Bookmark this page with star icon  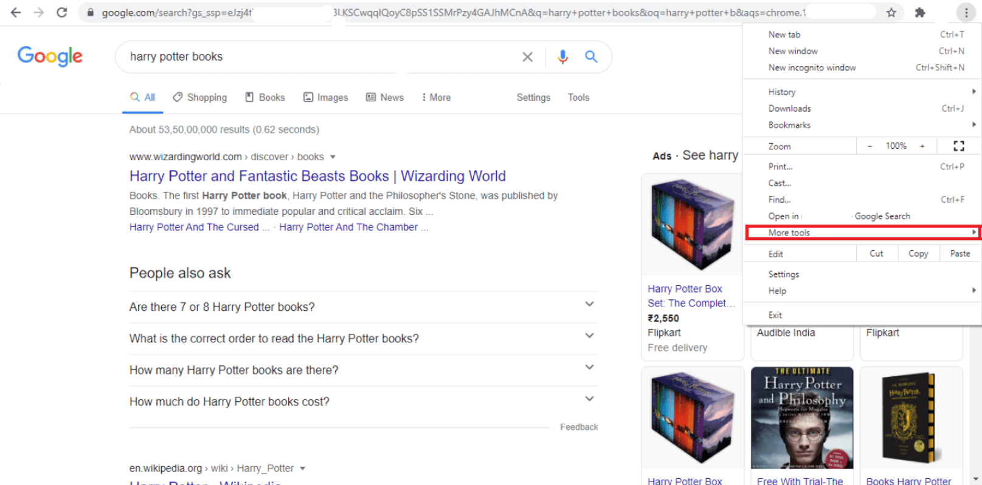(x=891, y=12)
